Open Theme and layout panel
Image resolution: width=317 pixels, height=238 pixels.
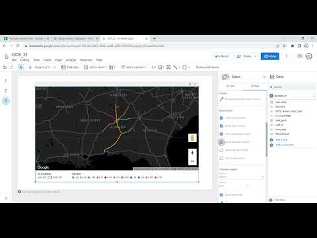[207, 67]
